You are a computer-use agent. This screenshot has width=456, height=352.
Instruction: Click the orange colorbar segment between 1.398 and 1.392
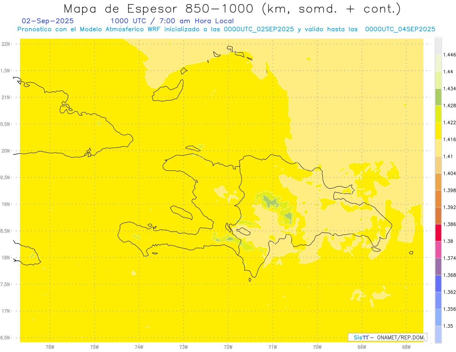438,199
